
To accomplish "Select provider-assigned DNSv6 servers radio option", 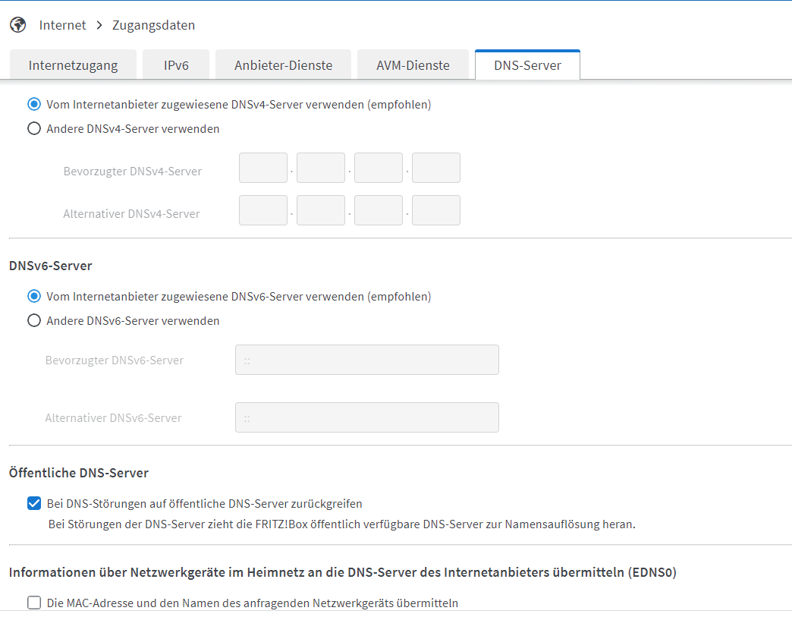I will coord(34,297).
